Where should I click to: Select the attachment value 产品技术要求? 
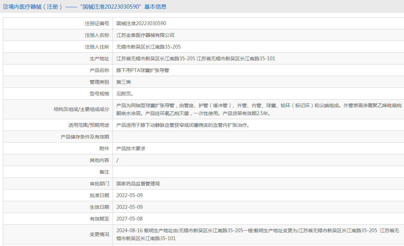tap(131, 148)
